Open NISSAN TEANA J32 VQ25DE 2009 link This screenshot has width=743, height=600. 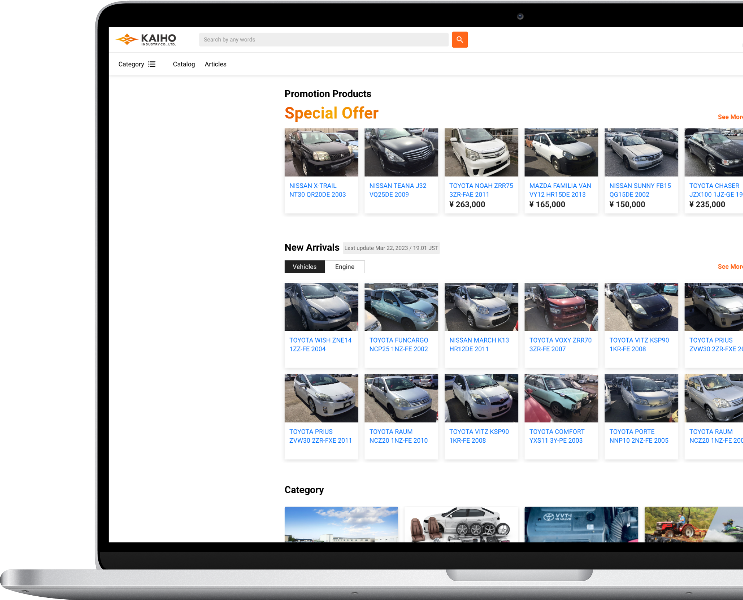[398, 190]
